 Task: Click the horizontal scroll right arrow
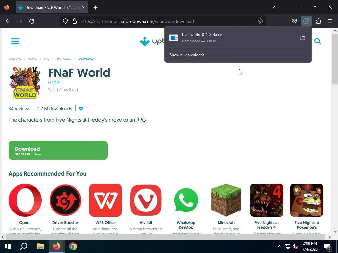tap(330, 237)
